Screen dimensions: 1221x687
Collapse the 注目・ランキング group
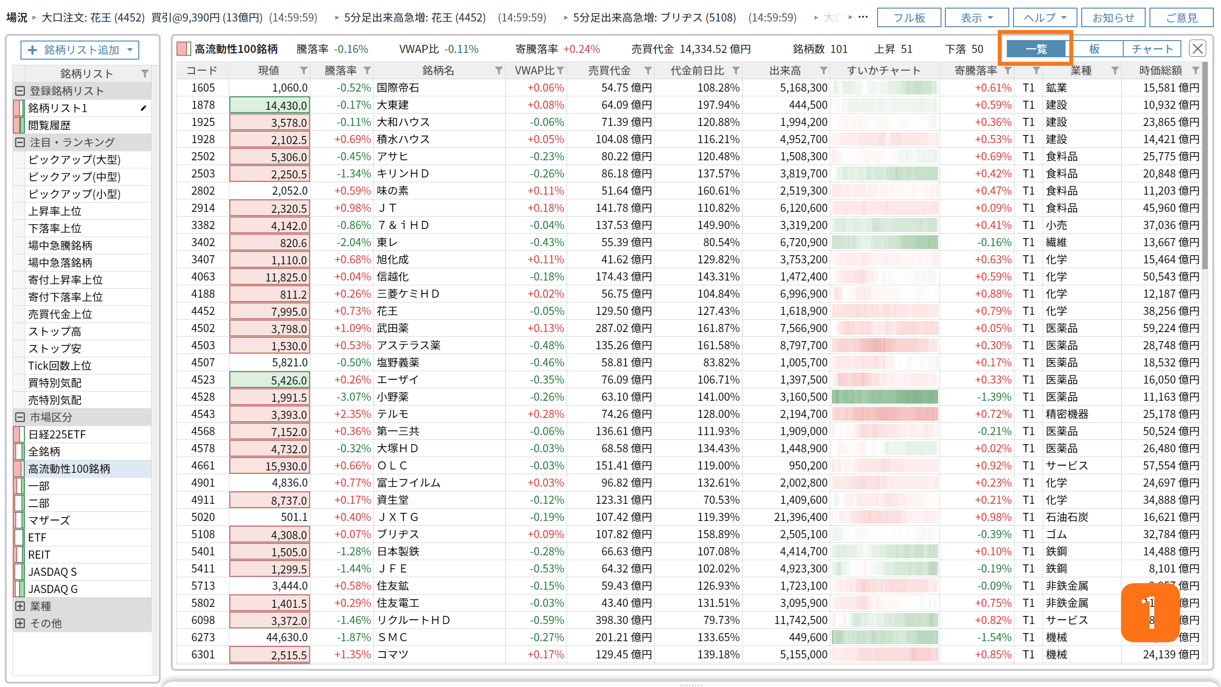click(x=20, y=143)
